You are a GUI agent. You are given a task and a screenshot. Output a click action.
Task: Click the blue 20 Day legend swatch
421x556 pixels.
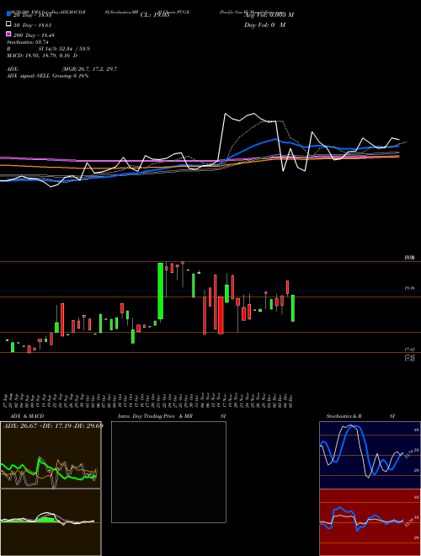point(8,14)
